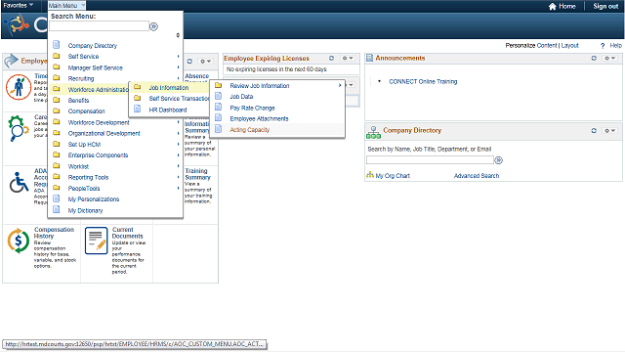Click the Help question mark icon
625x352 pixels.
click(x=603, y=46)
